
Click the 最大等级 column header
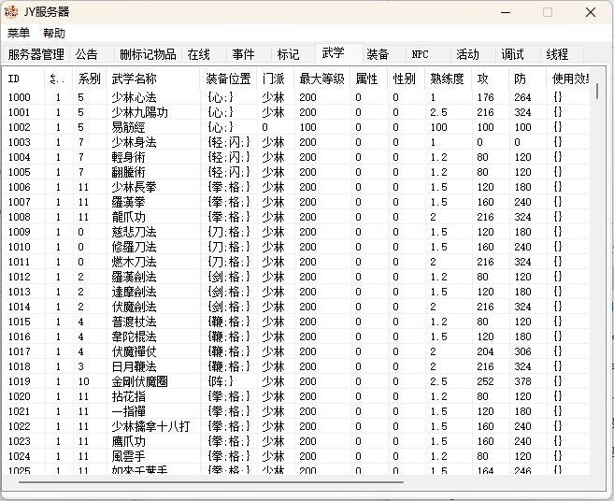pos(321,79)
